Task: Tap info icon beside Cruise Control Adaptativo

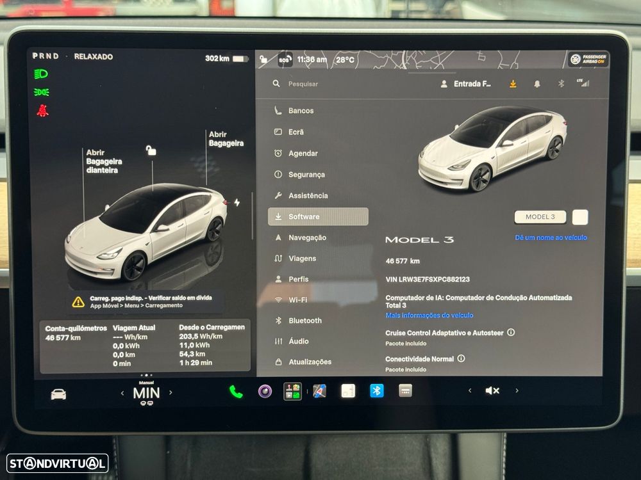Action: (511, 332)
